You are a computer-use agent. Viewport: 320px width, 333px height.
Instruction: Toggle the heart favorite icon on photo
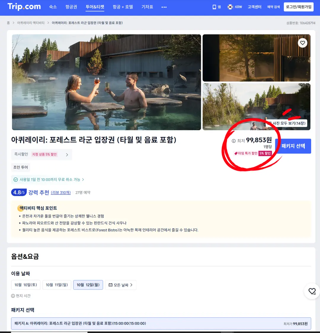303,43
